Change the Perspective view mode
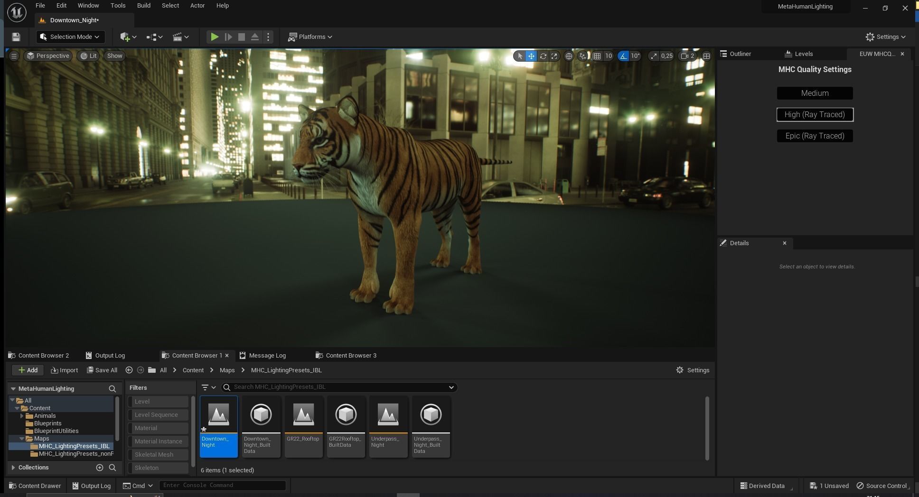 tap(48, 56)
